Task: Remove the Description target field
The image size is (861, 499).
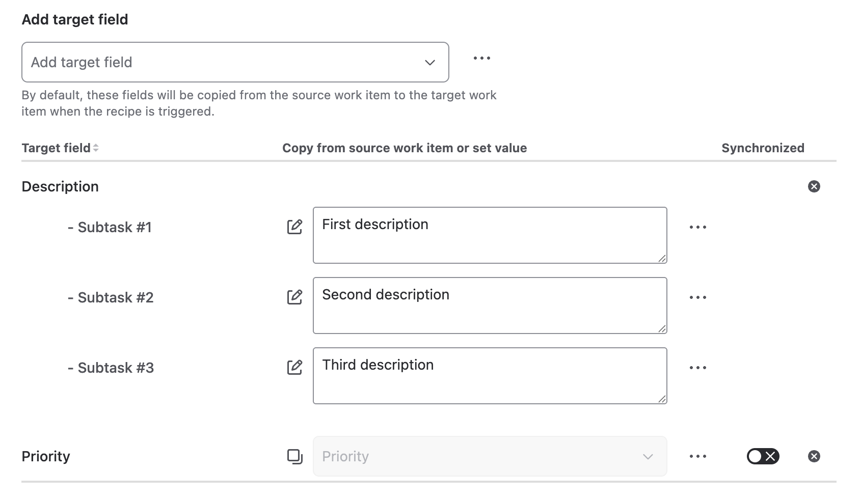Action: (814, 186)
